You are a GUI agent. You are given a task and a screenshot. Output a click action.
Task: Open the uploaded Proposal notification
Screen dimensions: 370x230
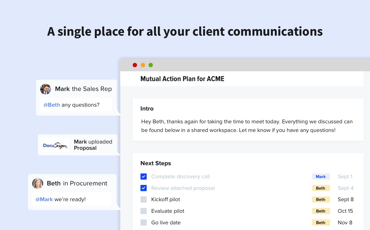(78, 145)
